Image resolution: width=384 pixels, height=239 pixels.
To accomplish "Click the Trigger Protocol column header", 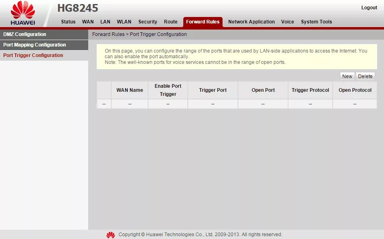I will (x=310, y=90).
